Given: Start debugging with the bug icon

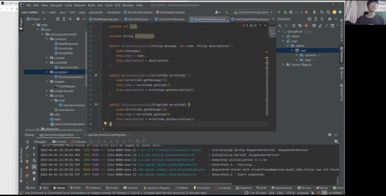Looking at the screenshot, I should 285,12.
